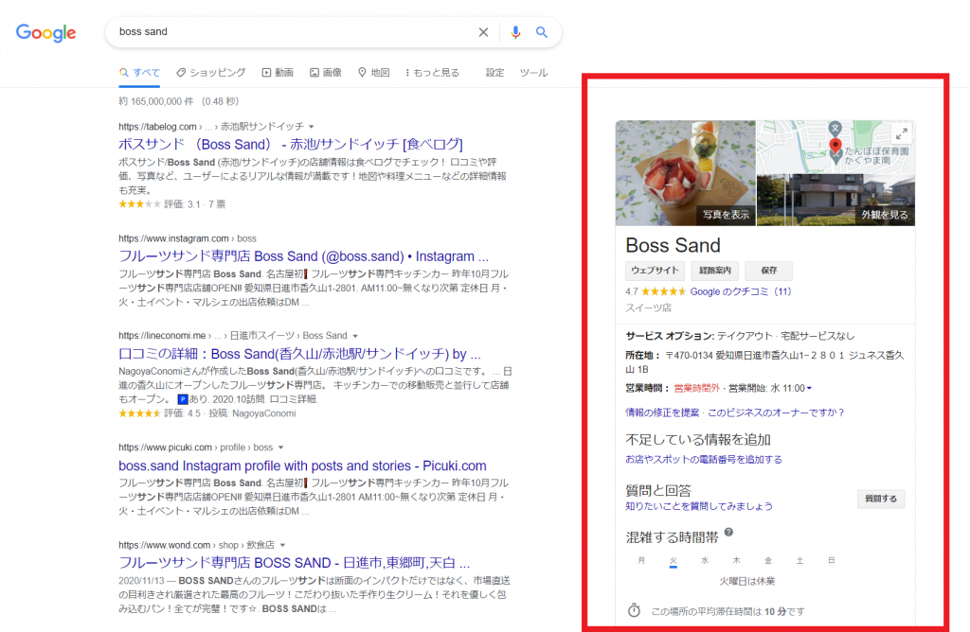
Task: Open Google のクチコミ (11) reviews
Action: [741, 291]
